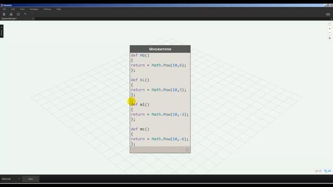Image resolution: width=333 pixels, height=187 pixels.
Task: Expand the collapsed Library side panel
Action: (2, 31)
